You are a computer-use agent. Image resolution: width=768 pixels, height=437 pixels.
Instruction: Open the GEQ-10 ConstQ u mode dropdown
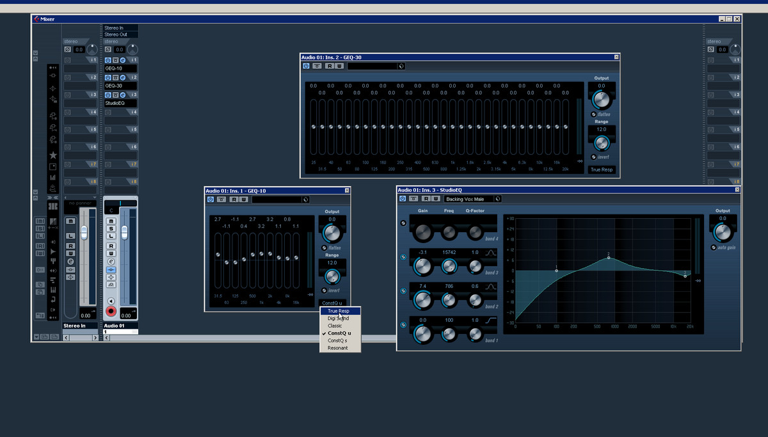click(x=332, y=303)
